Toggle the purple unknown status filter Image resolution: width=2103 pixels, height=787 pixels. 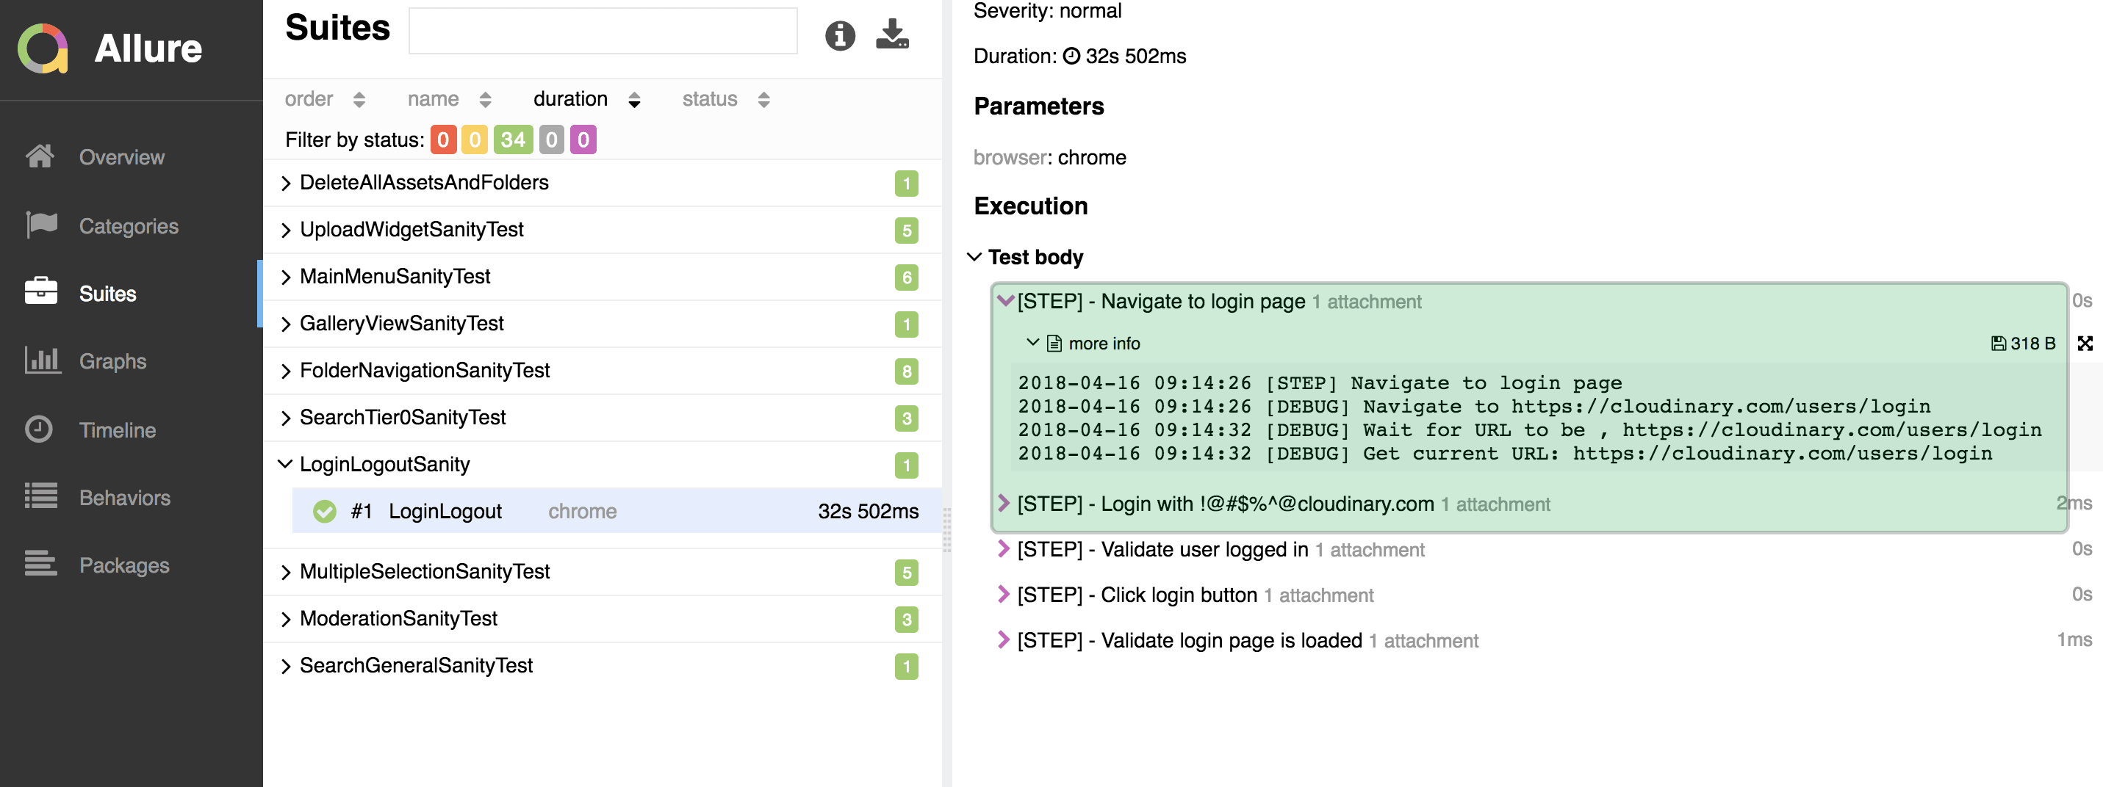[583, 139]
